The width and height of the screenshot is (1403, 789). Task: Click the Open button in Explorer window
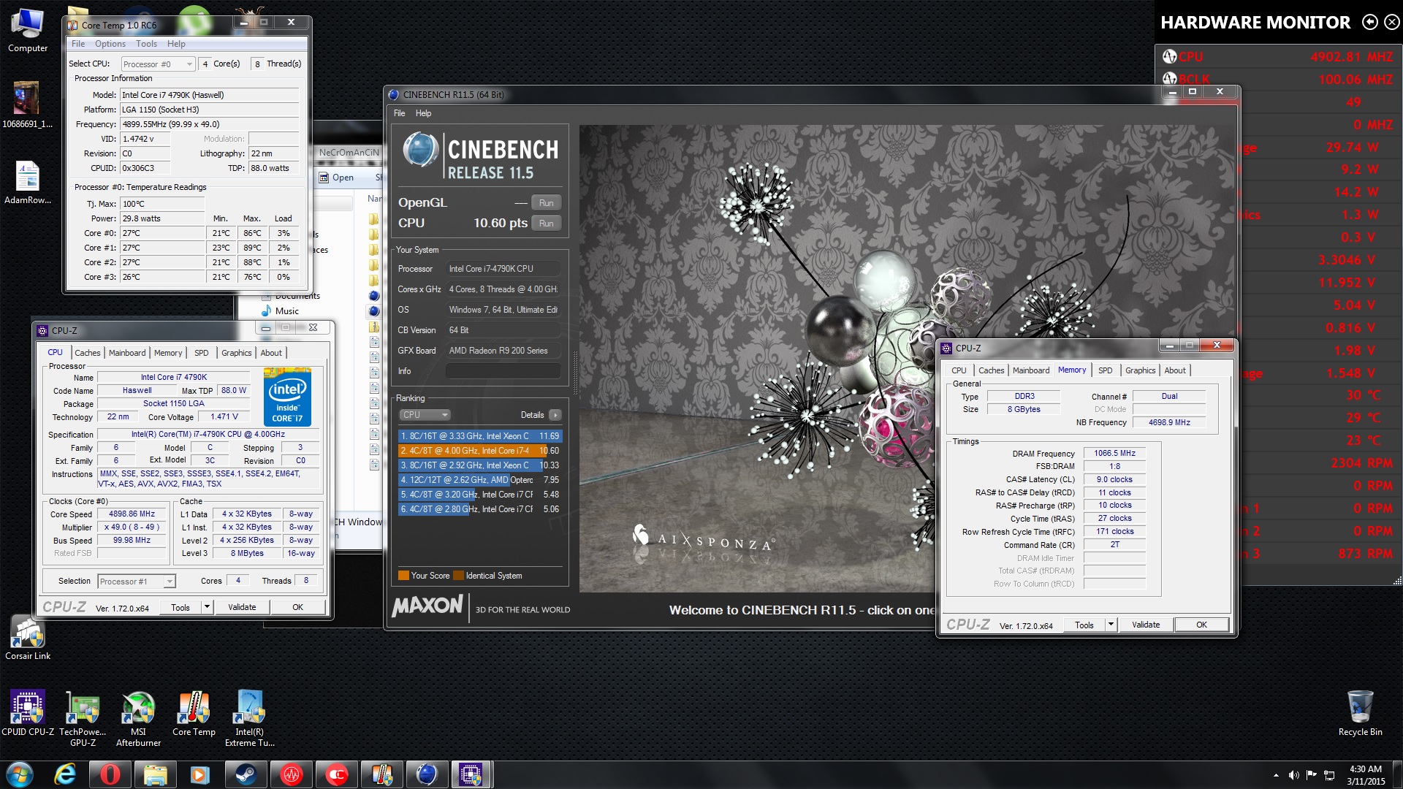pos(337,178)
